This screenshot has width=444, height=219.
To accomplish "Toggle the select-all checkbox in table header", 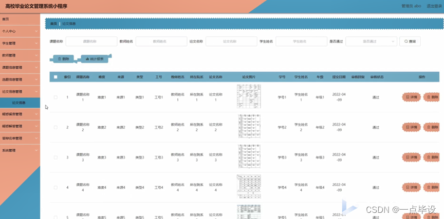I will point(55,77).
